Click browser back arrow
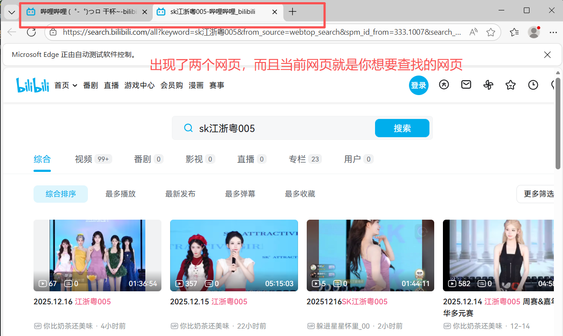The width and height of the screenshot is (563, 336). tap(12, 32)
